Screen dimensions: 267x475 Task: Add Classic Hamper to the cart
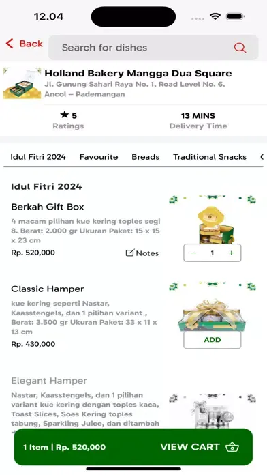tap(213, 340)
